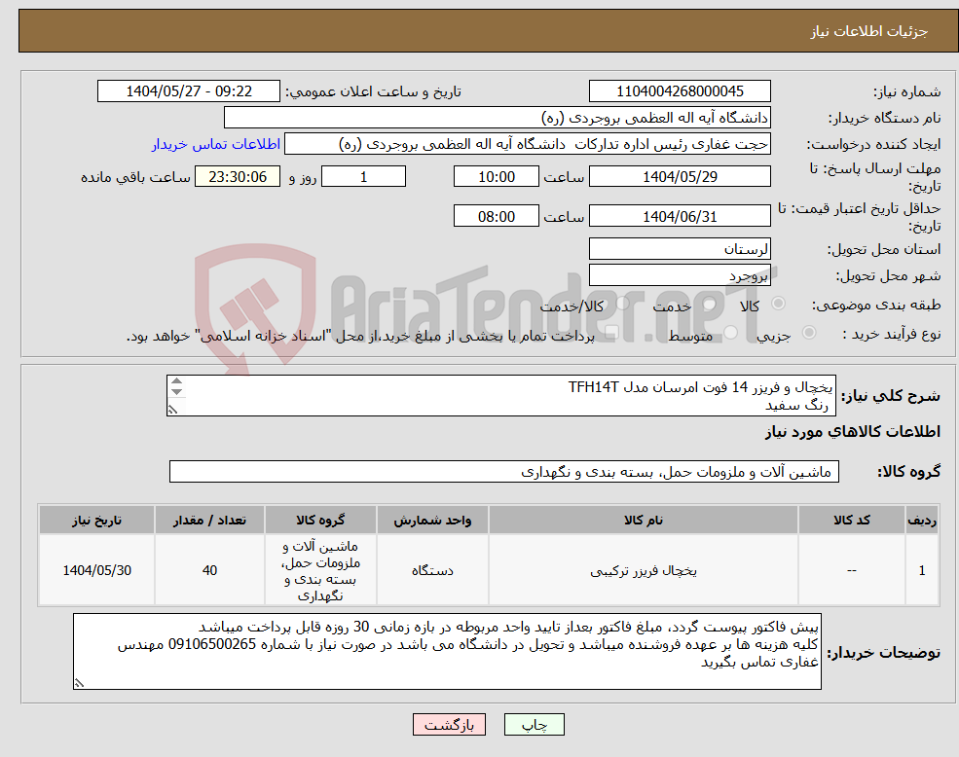Select the کالا/خدمت radio button
Viewport: 959px width, 757px height.
[x=622, y=304]
